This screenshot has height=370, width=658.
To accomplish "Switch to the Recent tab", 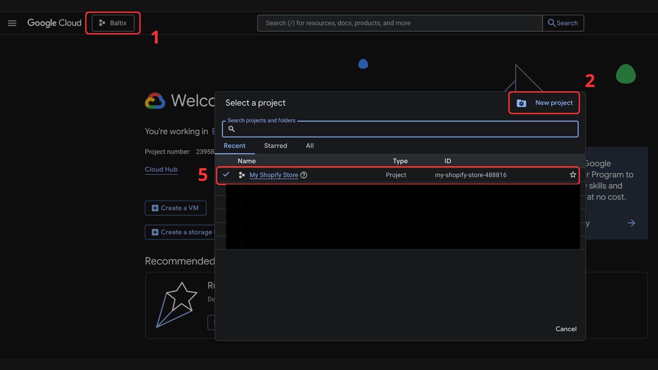I will 234,146.
